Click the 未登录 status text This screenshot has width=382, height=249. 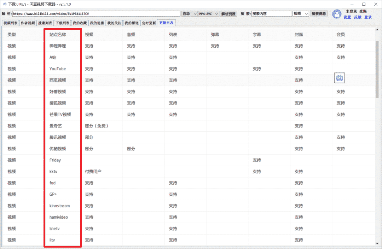click(x=351, y=11)
